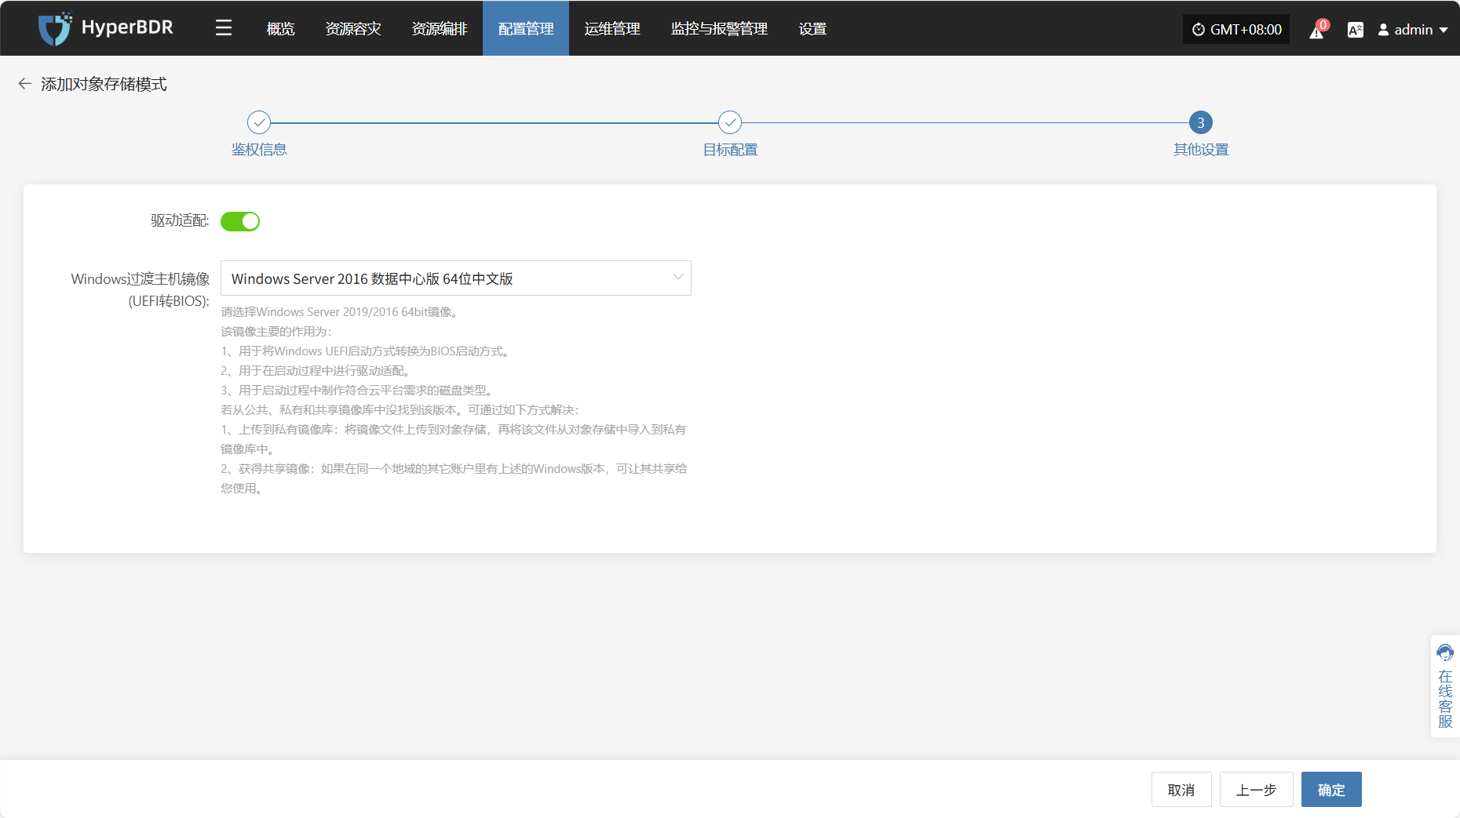1460x818 pixels.
Task: Disable the 驱动适配 switch
Action: tap(240, 221)
